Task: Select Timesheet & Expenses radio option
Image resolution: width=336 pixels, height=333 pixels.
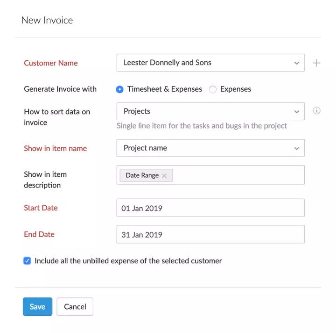Action: [120, 89]
